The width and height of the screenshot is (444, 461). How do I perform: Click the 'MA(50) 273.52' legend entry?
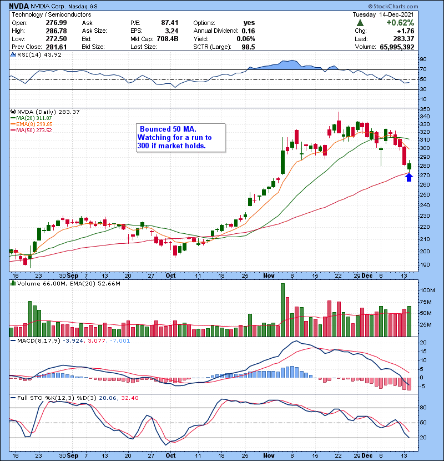click(34, 131)
